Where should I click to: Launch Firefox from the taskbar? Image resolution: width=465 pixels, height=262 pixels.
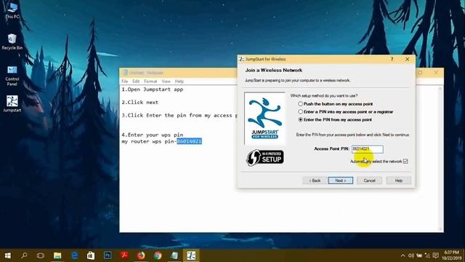tap(141, 255)
